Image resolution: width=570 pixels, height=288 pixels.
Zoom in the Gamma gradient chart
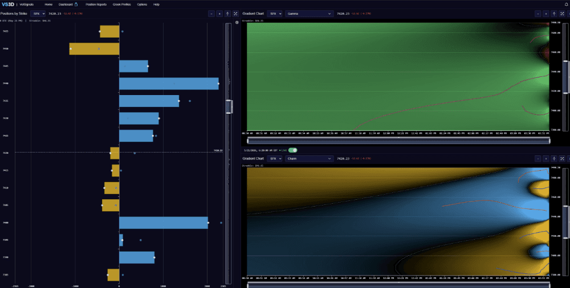point(546,14)
